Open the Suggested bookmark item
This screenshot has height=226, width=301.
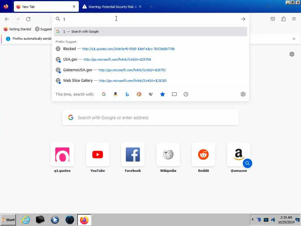point(44,29)
